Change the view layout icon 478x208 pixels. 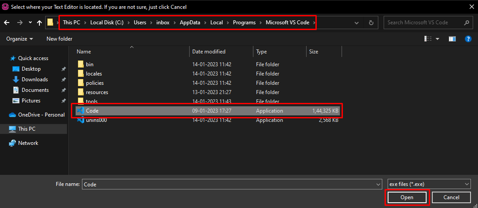[428, 38]
